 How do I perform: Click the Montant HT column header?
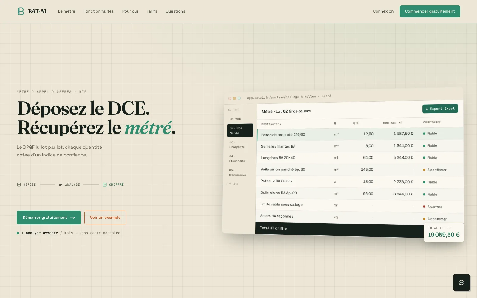click(393, 123)
